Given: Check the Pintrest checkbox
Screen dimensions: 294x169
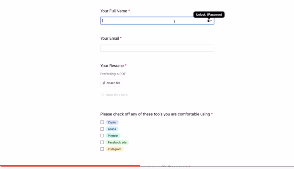Looking at the screenshot, I should pyautogui.click(x=102, y=135).
